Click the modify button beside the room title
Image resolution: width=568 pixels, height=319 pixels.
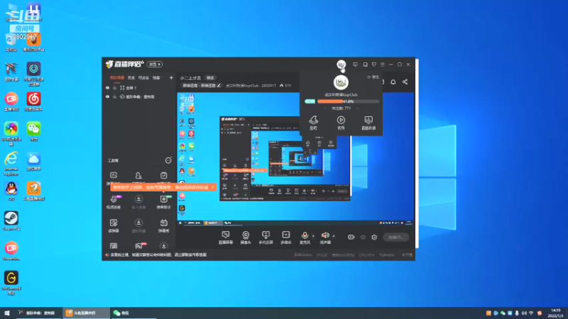coord(210,78)
